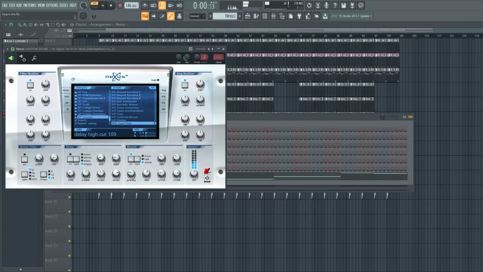Switch to Nexus mod tab
Image resolution: width=483 pixels, height=272 pixels.
tap(66, 96)
